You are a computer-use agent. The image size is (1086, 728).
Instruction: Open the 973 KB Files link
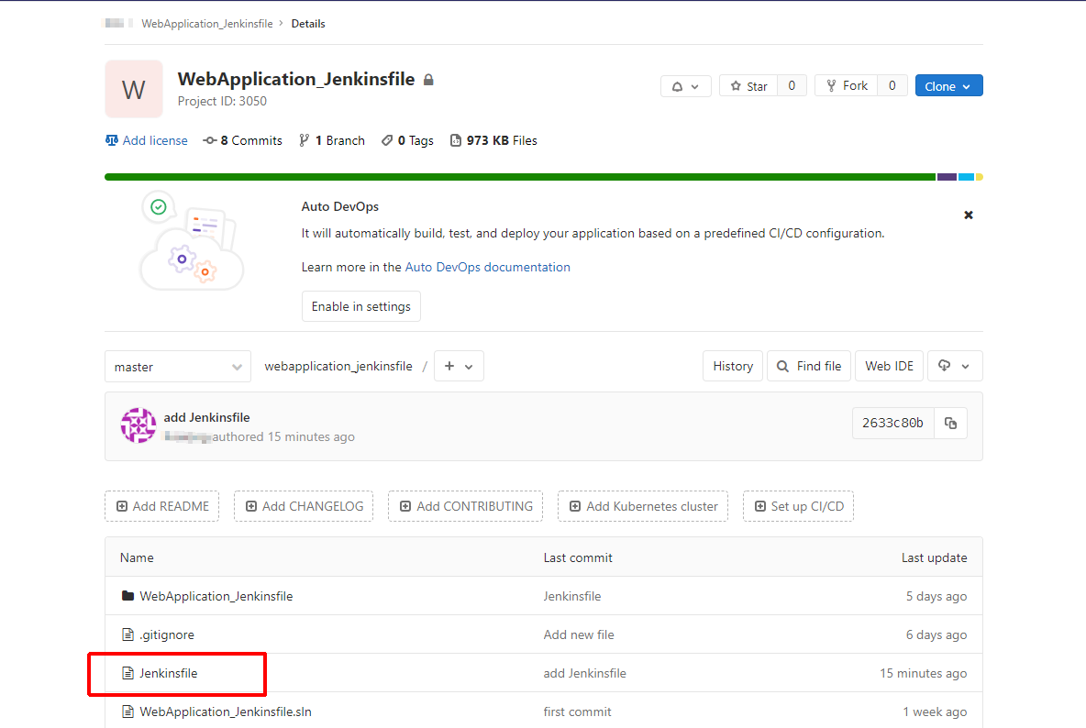tap(493, 140)
